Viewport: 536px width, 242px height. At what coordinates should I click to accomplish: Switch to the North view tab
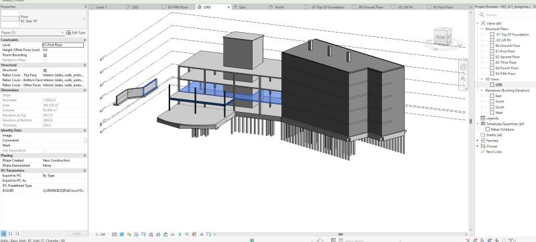click(x=279, y=7)
